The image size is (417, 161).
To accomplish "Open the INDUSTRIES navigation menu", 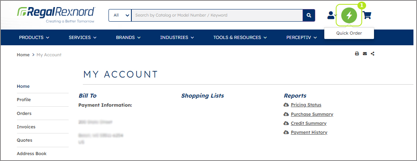I will click(x=177, y=37).
